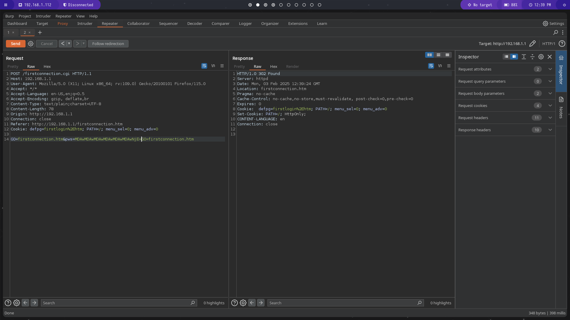The height and width of the screenshot is (320, 570).
Task: Close Repeater tab 1
Action: pyautogui.click(x=13, y=32)
